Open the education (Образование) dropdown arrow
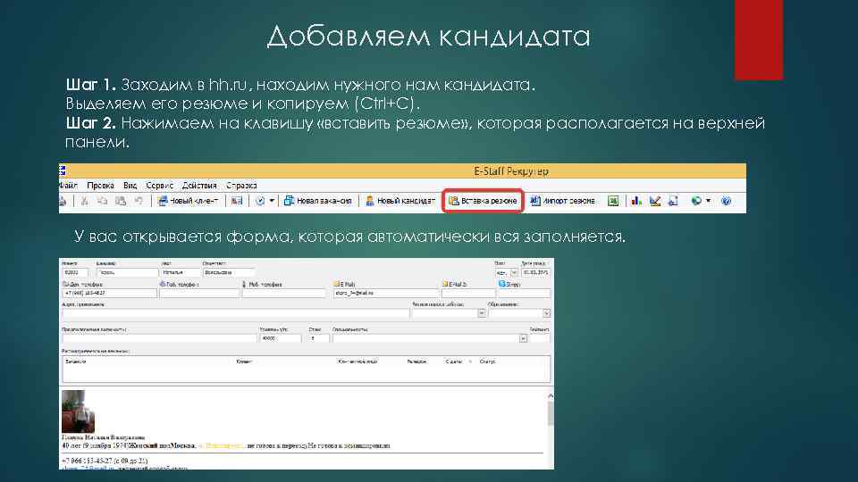The width and height of the screenshot is (858, 482). 546,313
